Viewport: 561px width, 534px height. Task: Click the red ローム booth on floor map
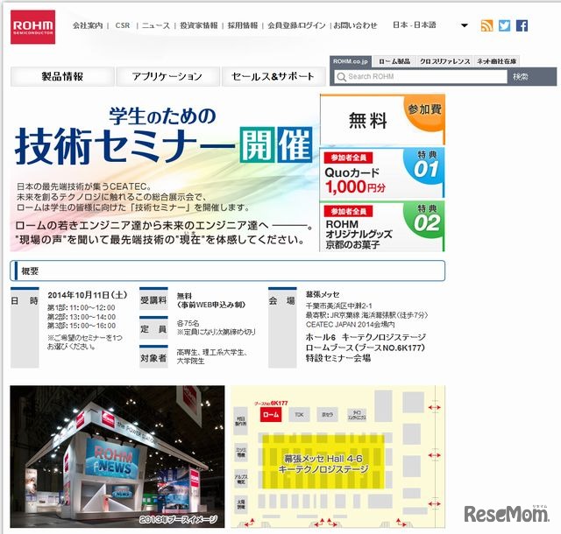click(271, 415)
